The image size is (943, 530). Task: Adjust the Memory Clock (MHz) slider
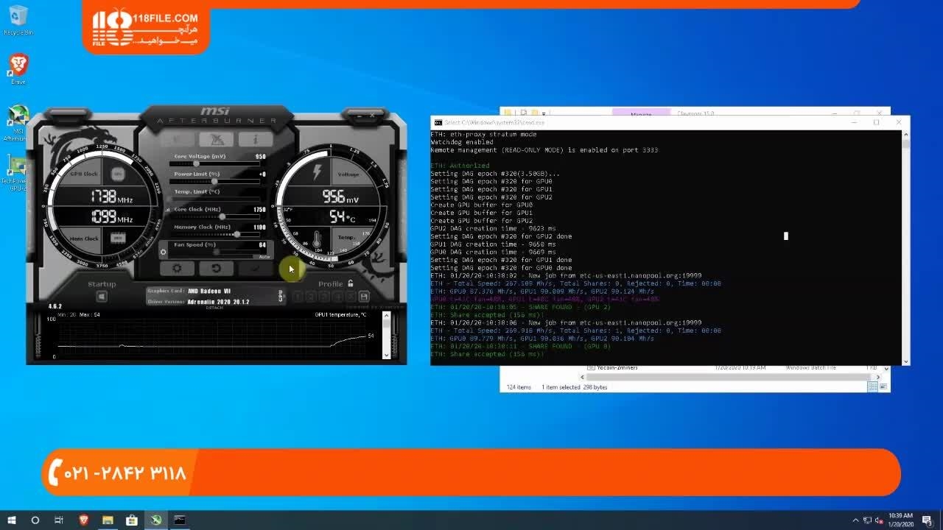pos(236,234)
